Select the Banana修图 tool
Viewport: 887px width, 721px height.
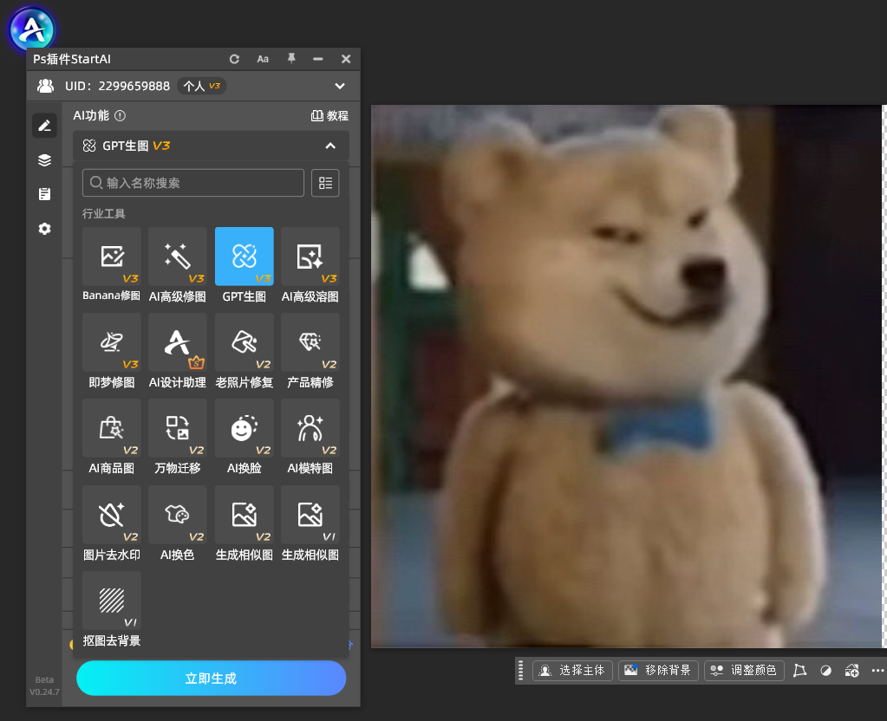pos(112,264)
